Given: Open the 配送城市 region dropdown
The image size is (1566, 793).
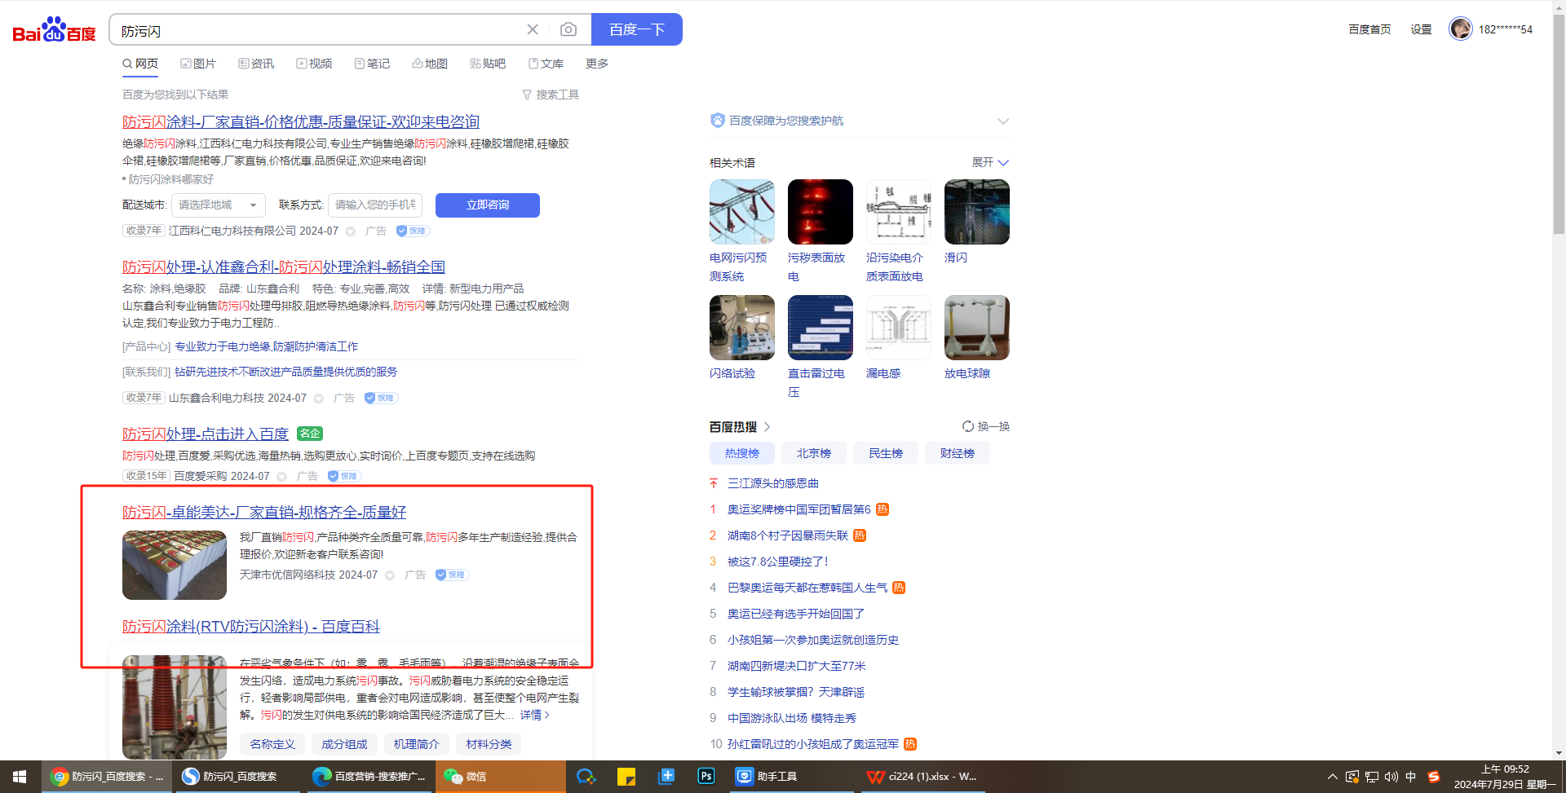Looking at the screenshot, I should 218,205.
